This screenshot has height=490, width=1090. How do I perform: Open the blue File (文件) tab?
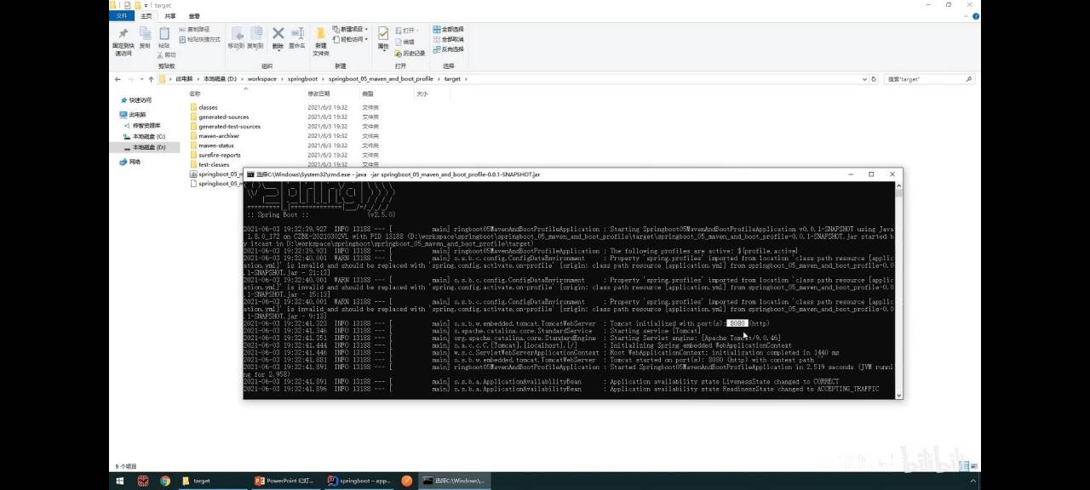tap(122, 16)
